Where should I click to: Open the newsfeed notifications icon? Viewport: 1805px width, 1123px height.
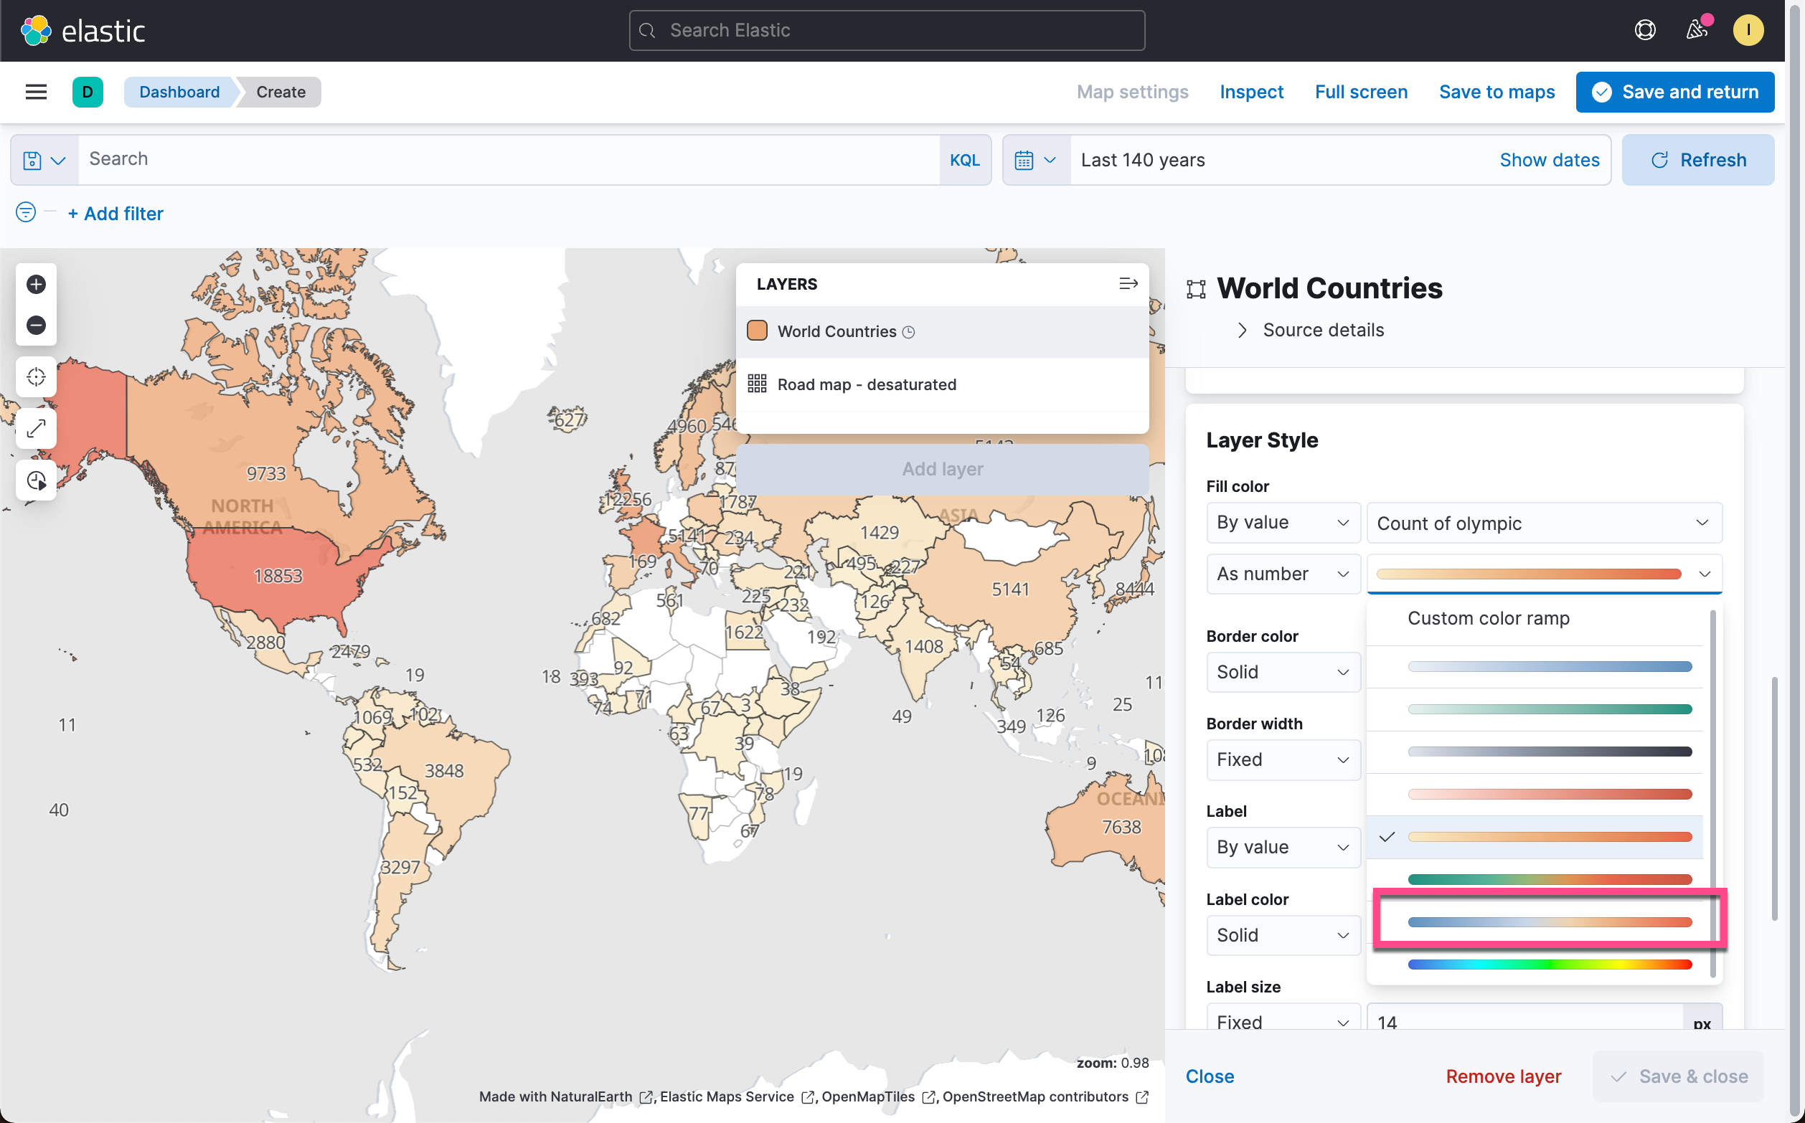coord(1696,30)
